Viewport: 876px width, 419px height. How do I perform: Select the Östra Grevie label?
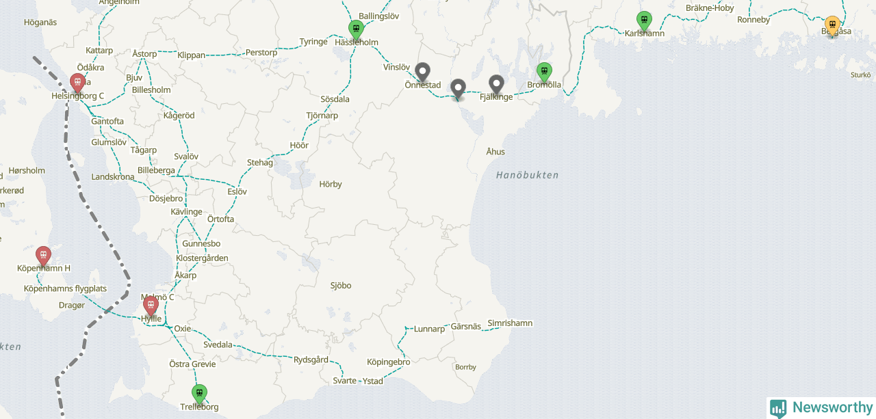(x=192, y=364)
